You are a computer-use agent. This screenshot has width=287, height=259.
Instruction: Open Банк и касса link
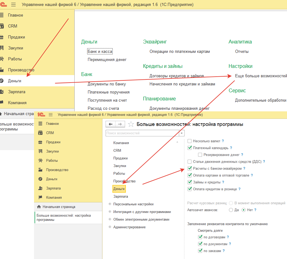coord(100,52)
